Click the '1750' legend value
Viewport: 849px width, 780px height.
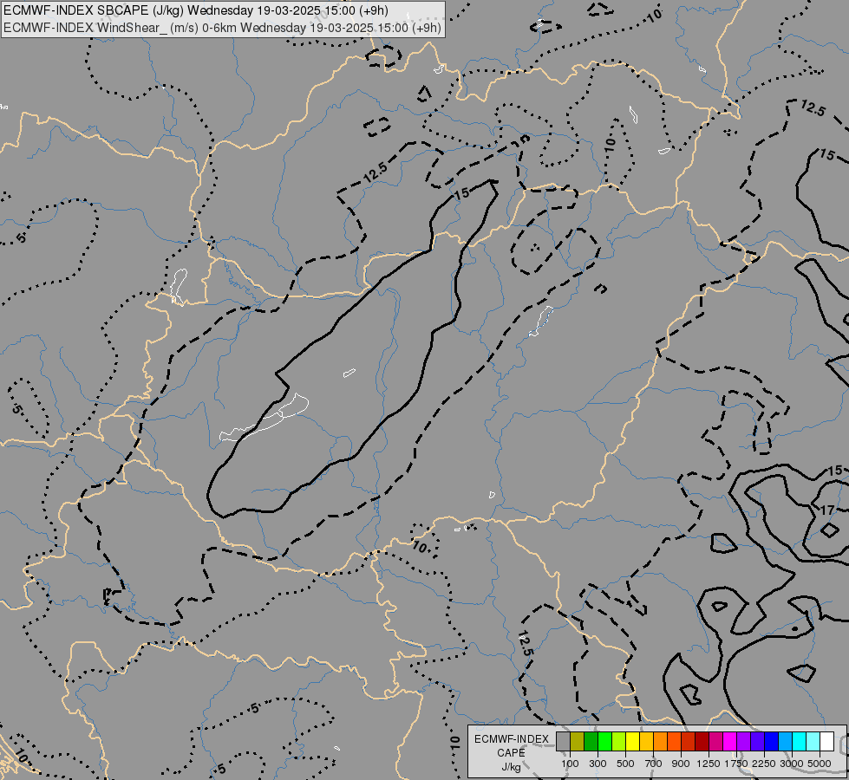[x=736, y=764]
